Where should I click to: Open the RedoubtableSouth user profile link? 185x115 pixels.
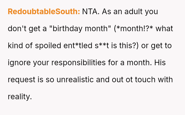[x=44, y=12]
